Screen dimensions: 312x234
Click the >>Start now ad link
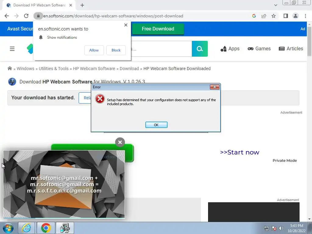coord(239,152)
